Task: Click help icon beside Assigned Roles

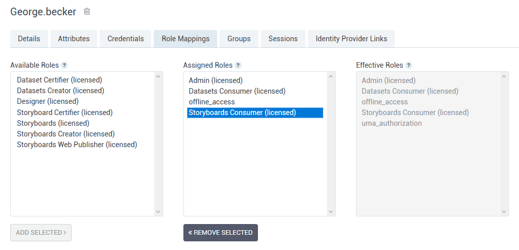Action: pos(238,65)
